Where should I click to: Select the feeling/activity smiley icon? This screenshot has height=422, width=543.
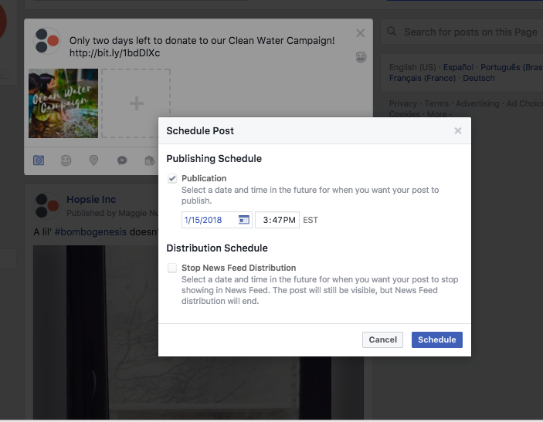(66, 160)
